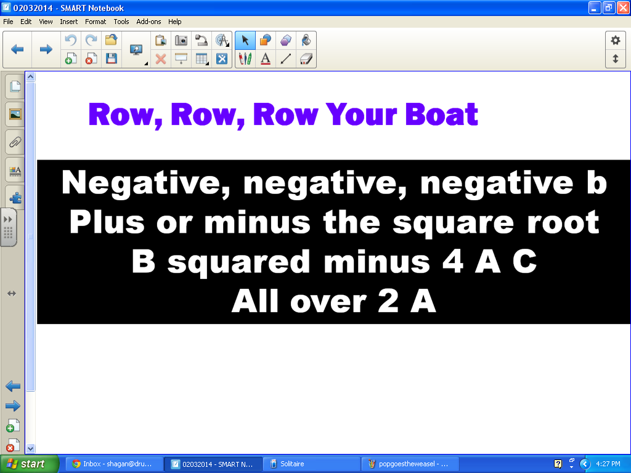This screenshot has height=473, width=631.
Task: Click the Redo icon
Action: pos(91,40)
